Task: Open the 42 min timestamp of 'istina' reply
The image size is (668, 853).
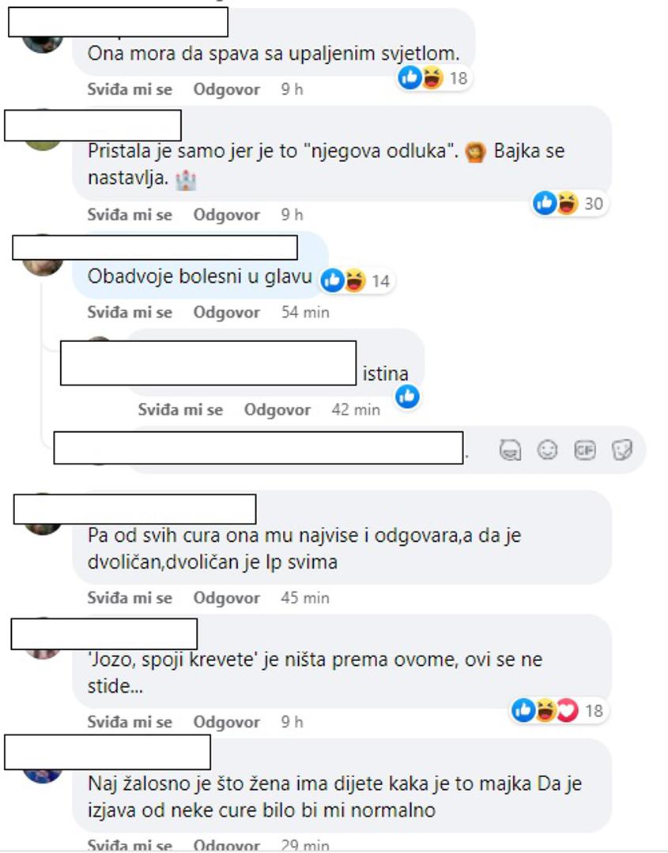Action: coord(356,410)
